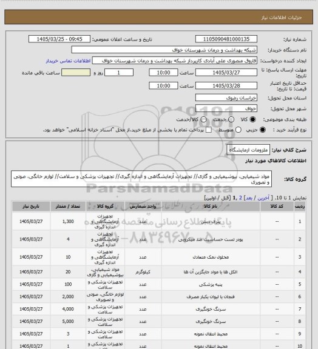This screenshot has width=318, height=349.
Task: Click the price validity hour 10:00 field
Action: click(x=163, y=85)
